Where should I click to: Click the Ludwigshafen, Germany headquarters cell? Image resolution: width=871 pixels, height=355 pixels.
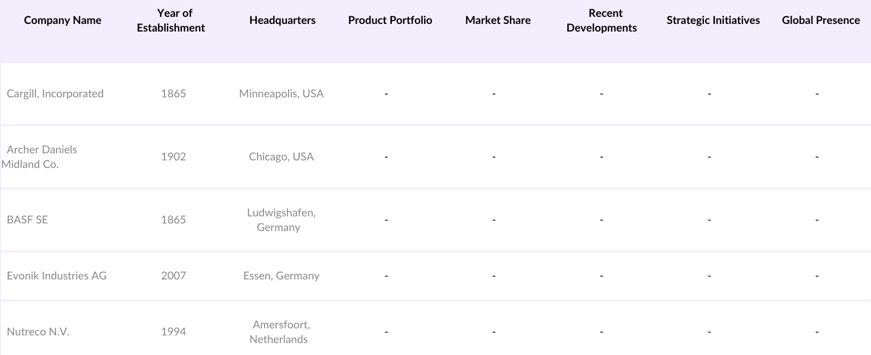tap(281, 220)
